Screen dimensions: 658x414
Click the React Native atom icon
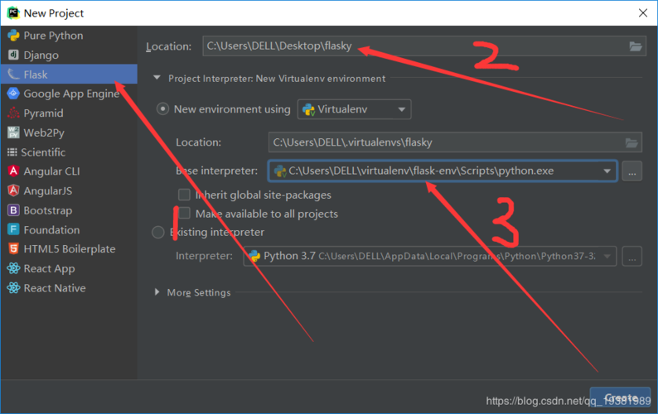[x=13, y=288]
